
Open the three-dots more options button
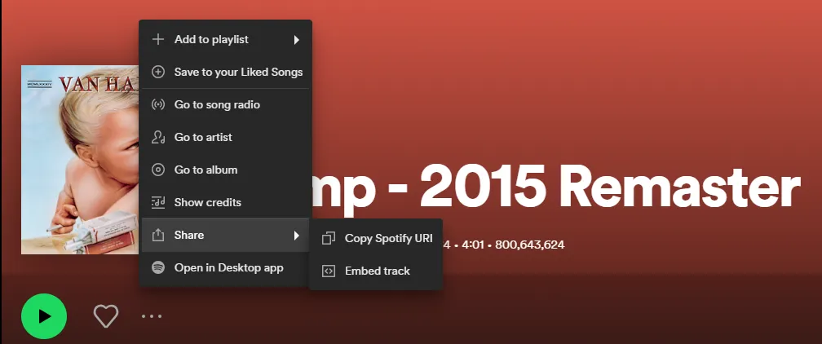tap(152, 316)
